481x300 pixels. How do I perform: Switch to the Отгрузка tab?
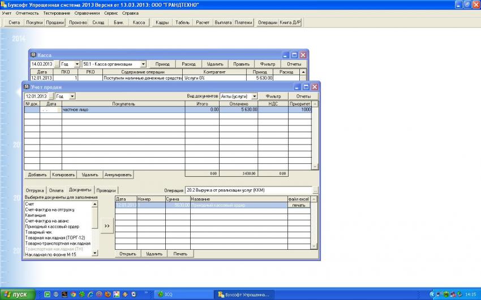coord(35,190)
